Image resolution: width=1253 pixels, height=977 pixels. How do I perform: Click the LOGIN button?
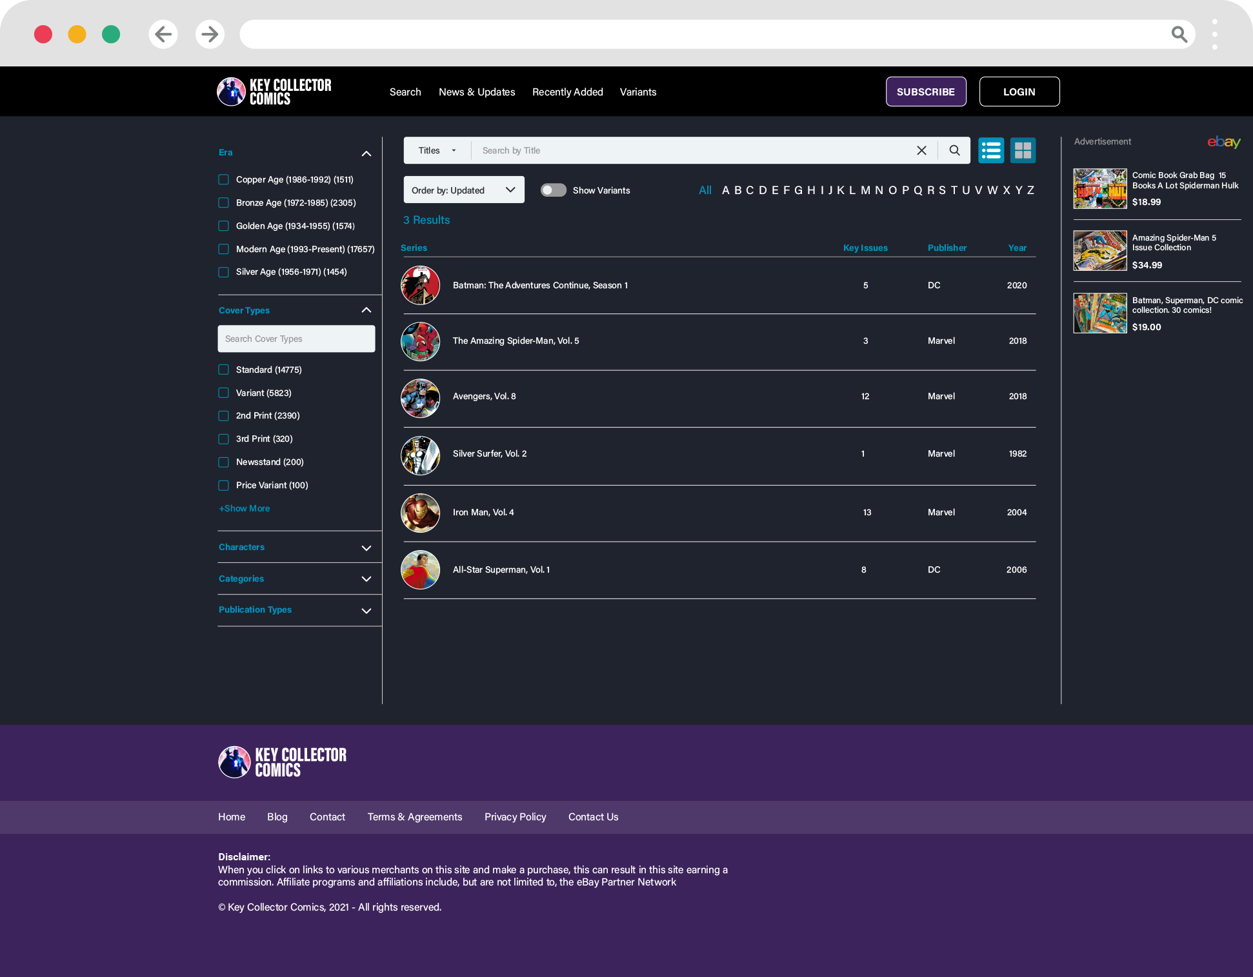pyautogui.click(x=1019, y=92)
